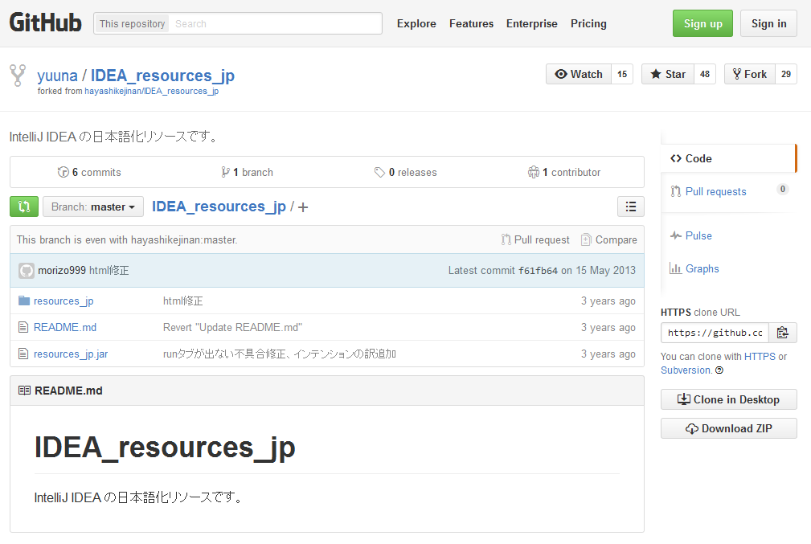This screenshot has width=811, height=544.
Task: Click the Sign up button
Action: [x=702, y=23]
